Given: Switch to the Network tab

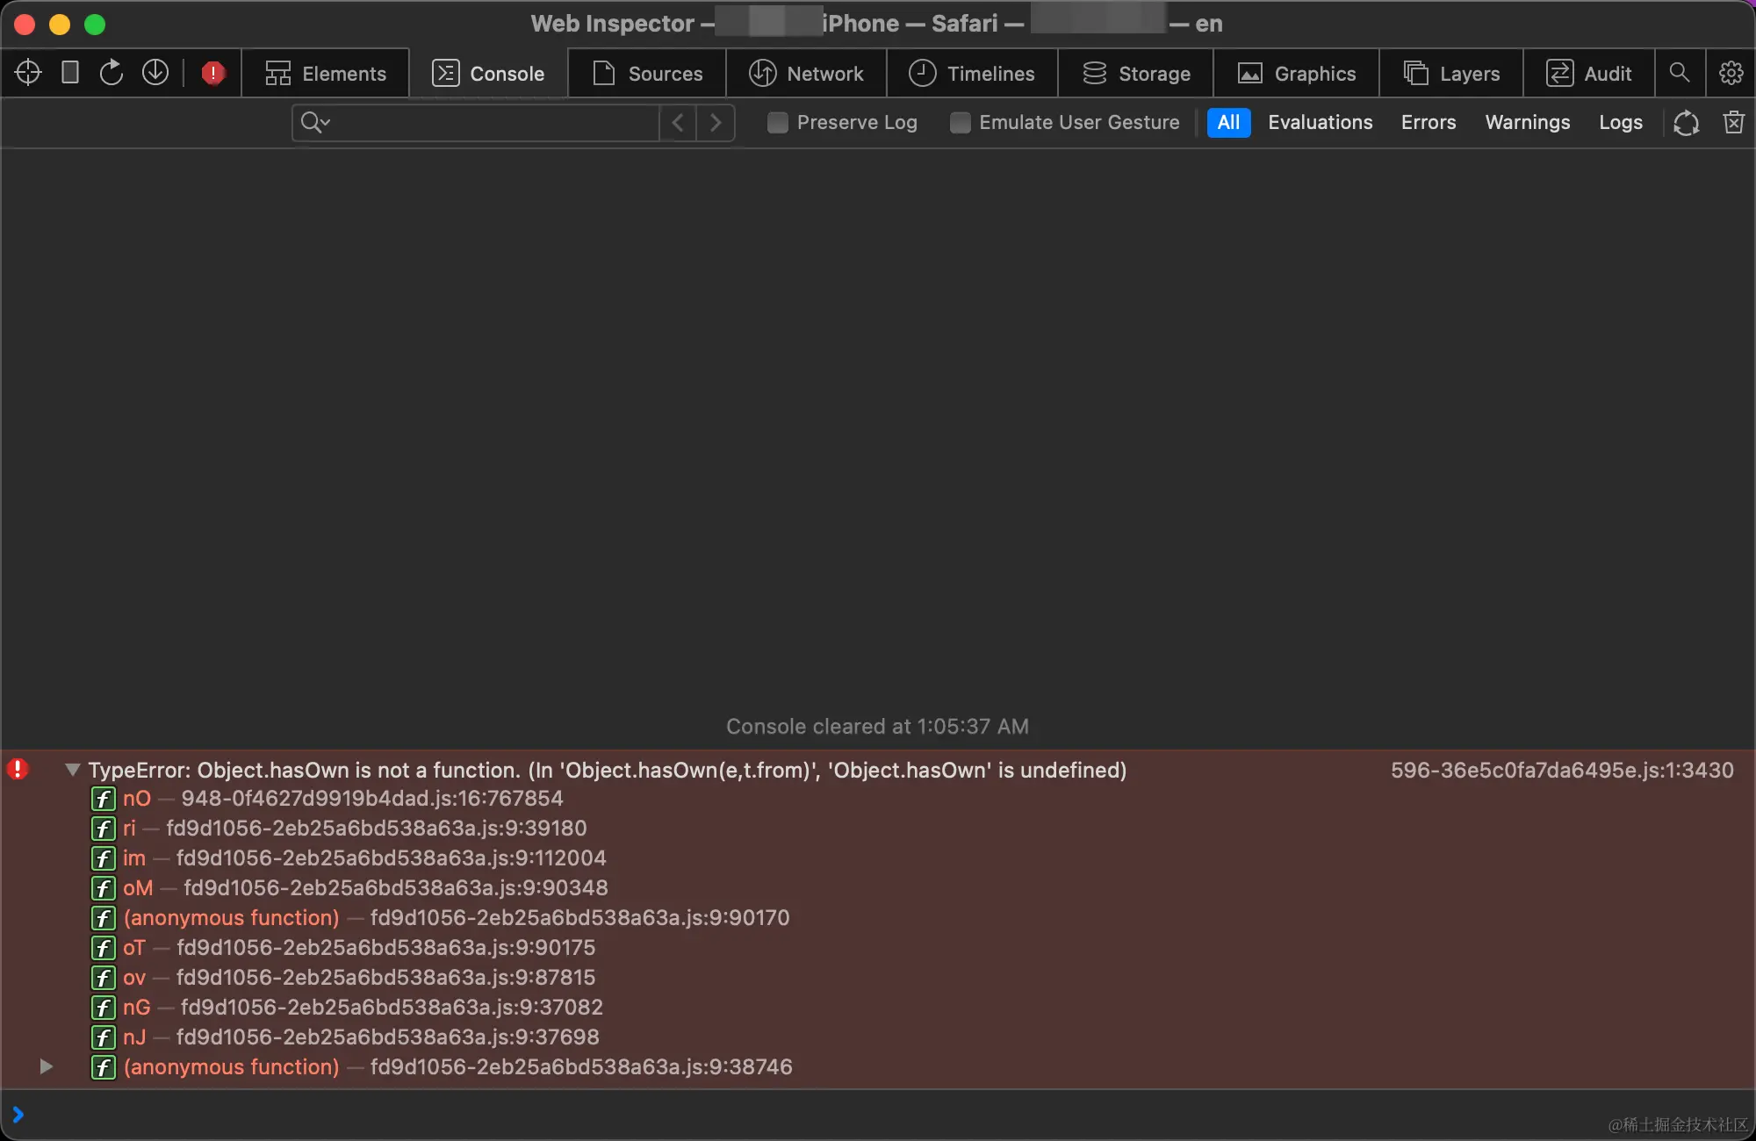Looking at the screenshot, I should click(x=806, y=73).
